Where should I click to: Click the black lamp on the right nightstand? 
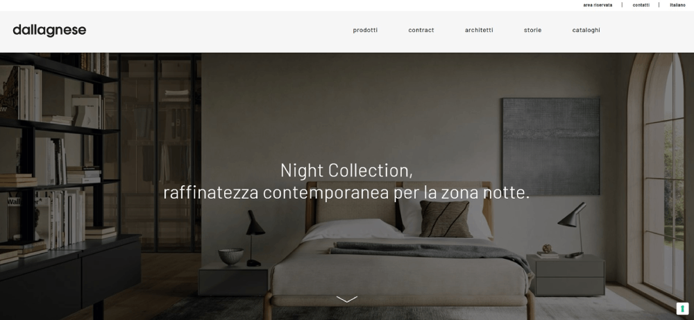[574, 230]
